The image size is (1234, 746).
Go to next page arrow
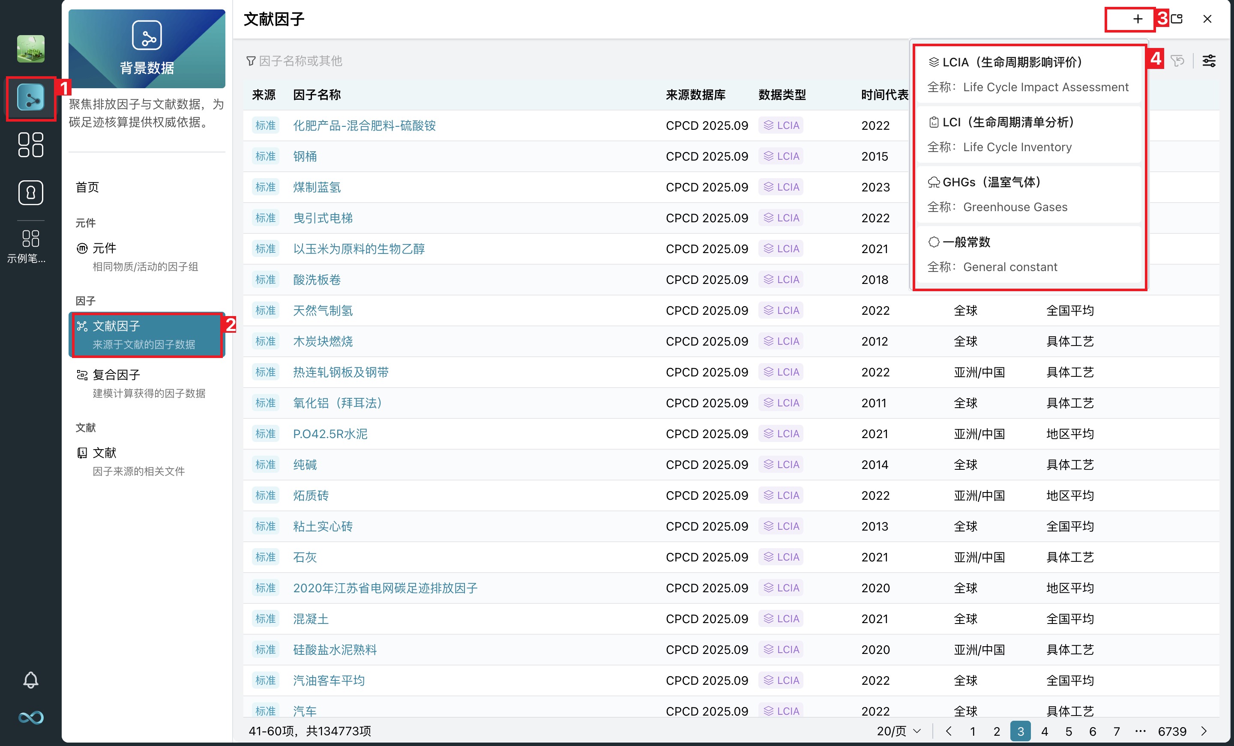coord(1204,731)
